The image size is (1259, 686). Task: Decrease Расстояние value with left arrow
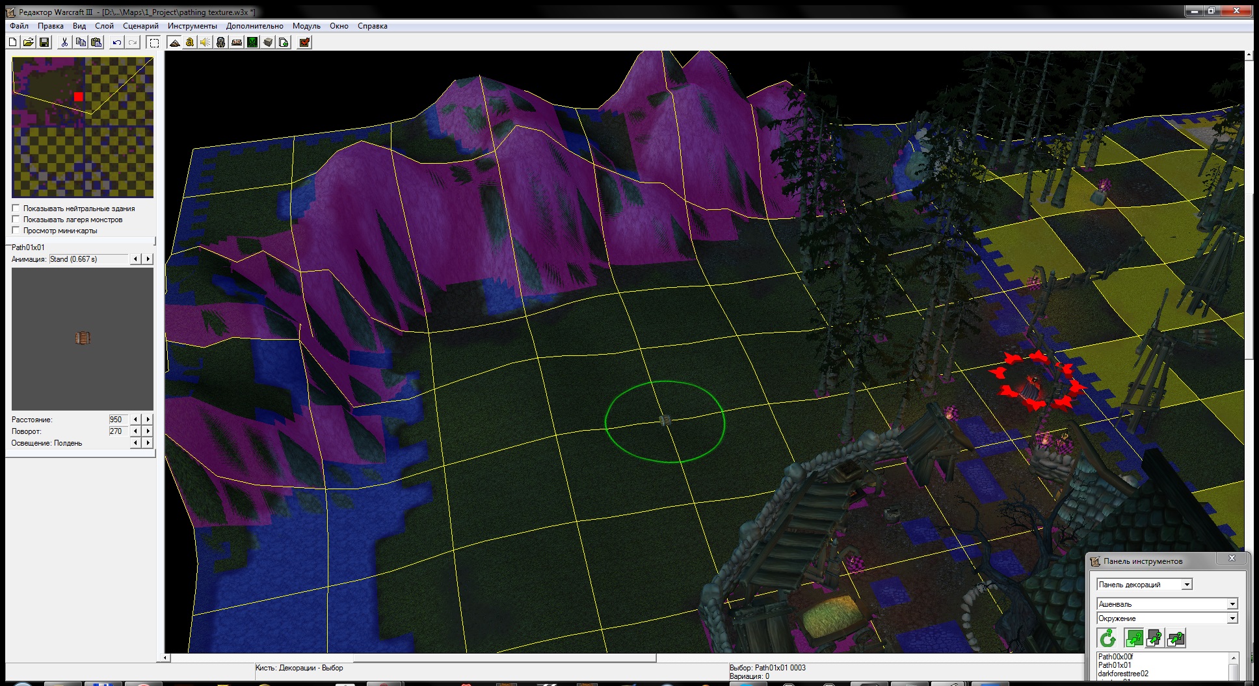[135, 420]
